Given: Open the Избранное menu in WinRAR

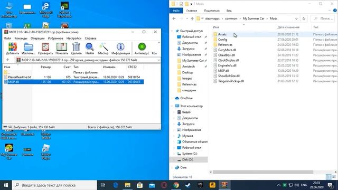Looking at the screenshot, I should [55, 38].
